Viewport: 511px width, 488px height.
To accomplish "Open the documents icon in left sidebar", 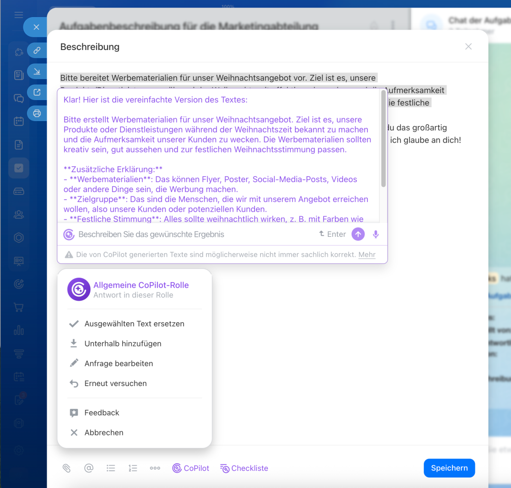I will coord(19,144).
